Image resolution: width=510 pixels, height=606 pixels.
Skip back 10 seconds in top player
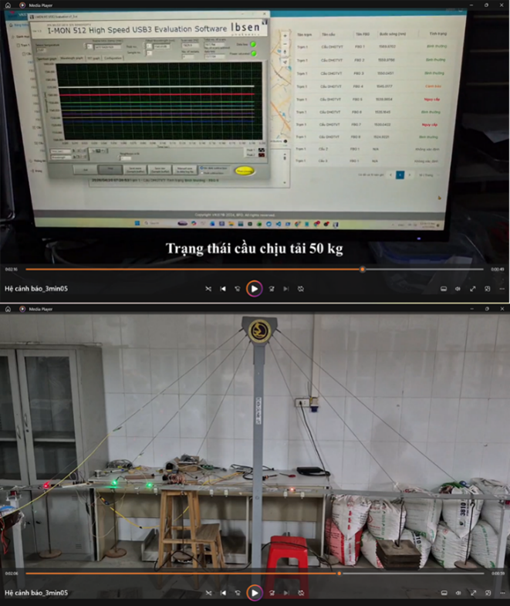(237, 289)
